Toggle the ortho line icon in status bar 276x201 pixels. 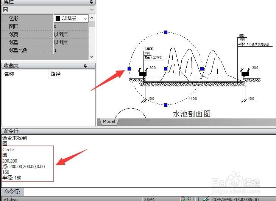pyautogui.click(x=198, y=199)
